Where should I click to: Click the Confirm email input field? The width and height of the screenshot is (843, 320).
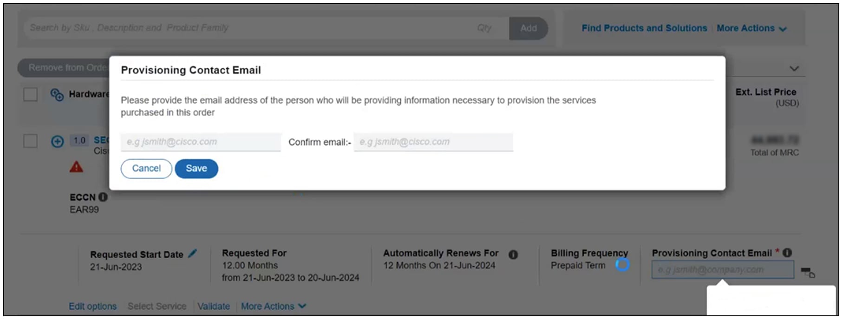point(433,142)
